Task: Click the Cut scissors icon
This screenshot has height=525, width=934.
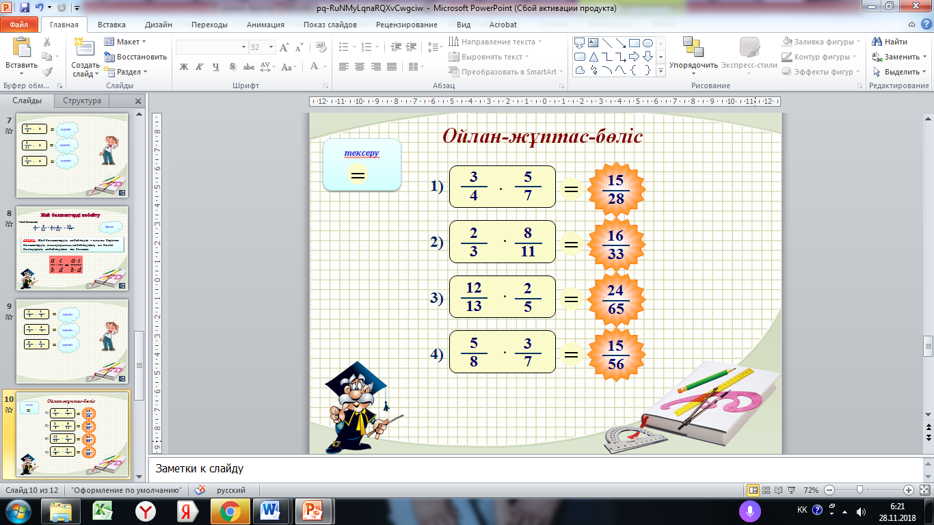Action: 46,42
